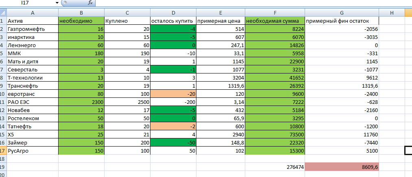Select the cell with -200
Image resolution: width=412 pixels, height=177 pixels.
point(173,102)
